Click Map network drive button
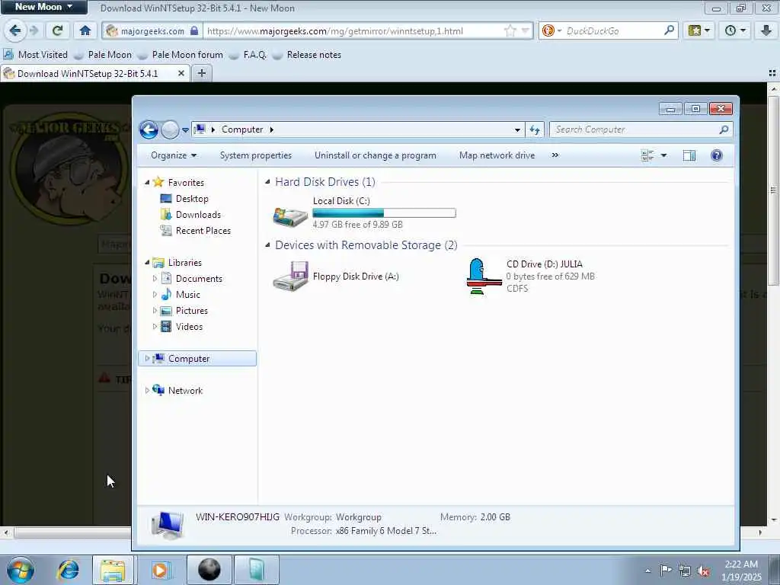 [x=497, y=155]
